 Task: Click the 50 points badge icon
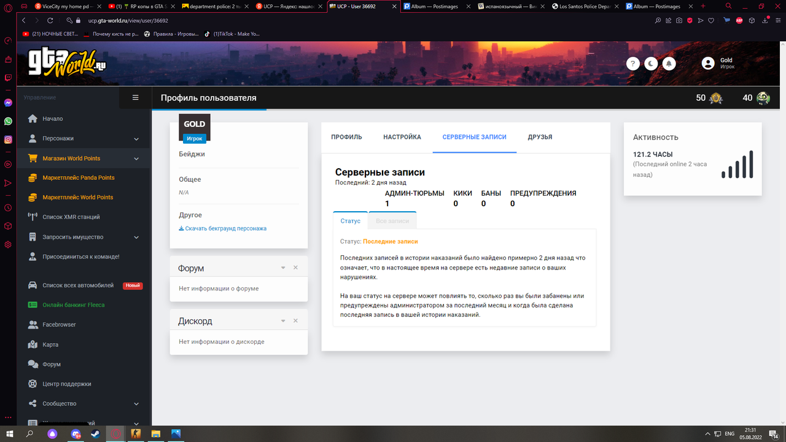click(x=715, y=98)
